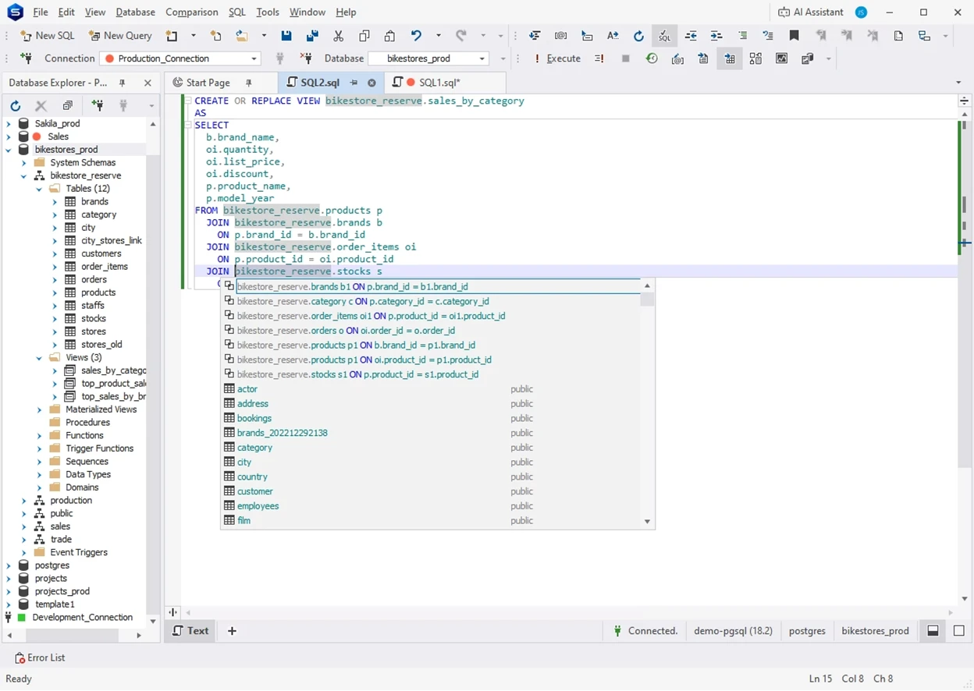Open the File menu

pyautogui.click(x=41, y=12)
